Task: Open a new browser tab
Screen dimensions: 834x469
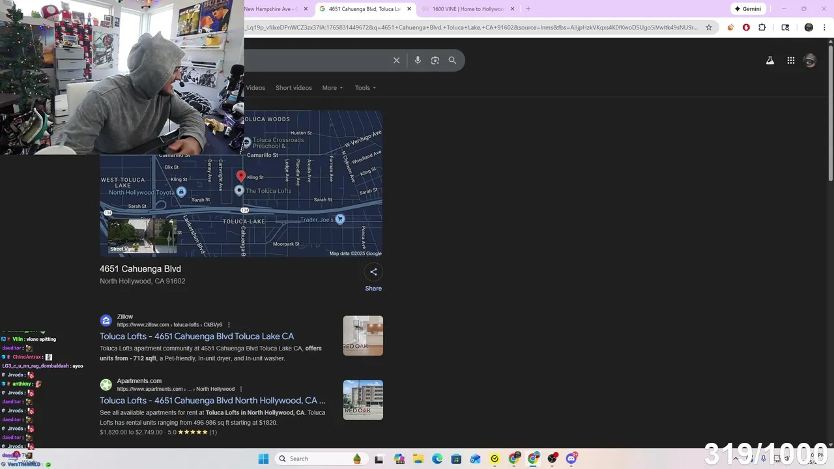Action: [528, 9]
